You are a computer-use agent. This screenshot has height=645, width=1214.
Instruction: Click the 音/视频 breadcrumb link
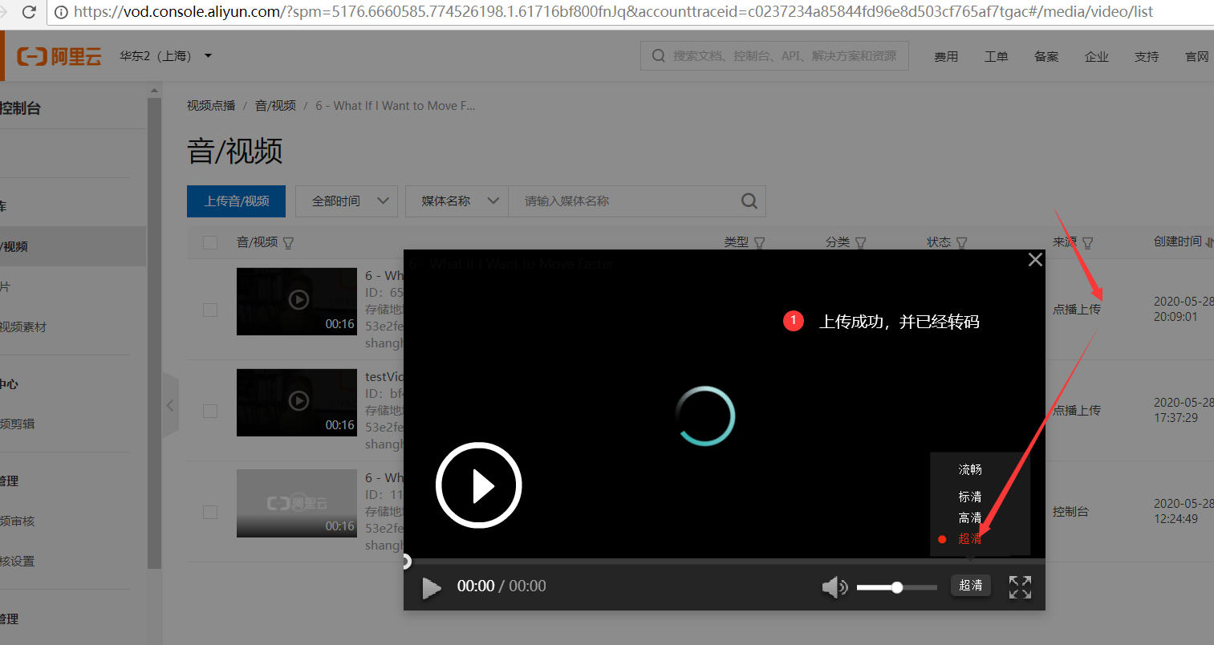point(275,106)
